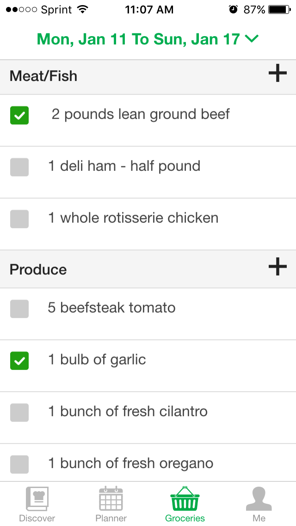Tap the Produce section header

(x=38, y=269)
